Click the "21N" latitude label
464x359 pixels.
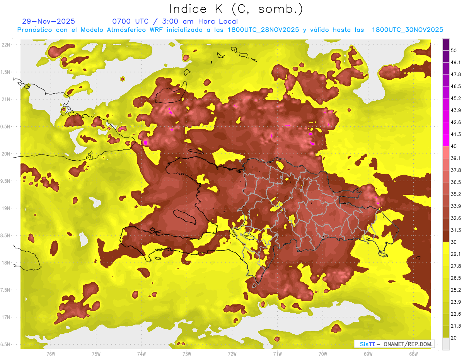6,99
